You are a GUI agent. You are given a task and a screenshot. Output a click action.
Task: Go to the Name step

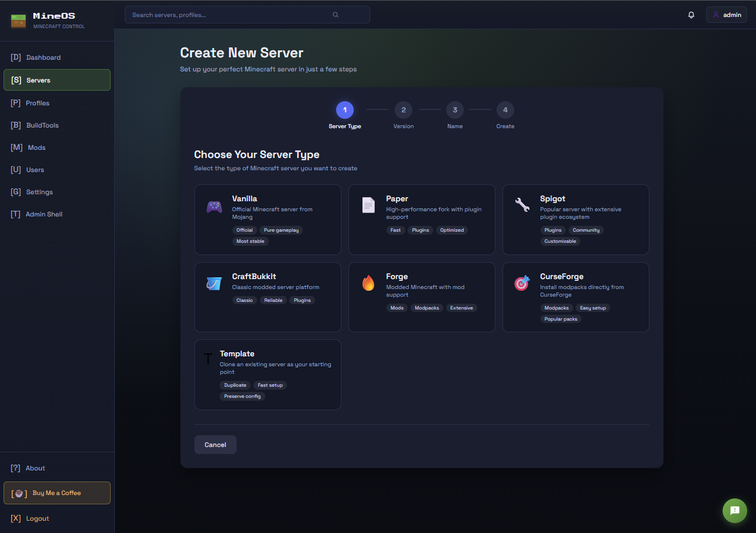point(455,110)
